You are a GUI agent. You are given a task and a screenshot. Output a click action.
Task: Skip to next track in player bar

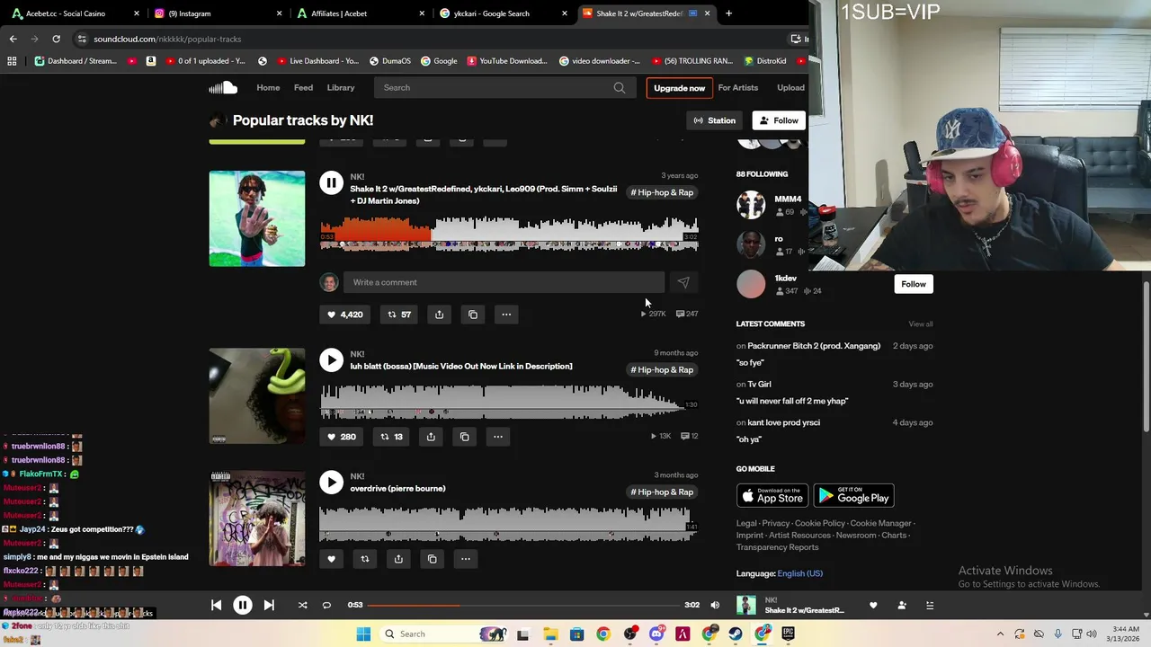[x=268, y=605]
